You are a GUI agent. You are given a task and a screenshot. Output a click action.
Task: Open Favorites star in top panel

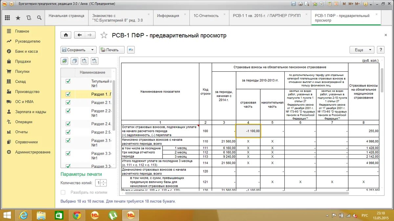[18, 18]
